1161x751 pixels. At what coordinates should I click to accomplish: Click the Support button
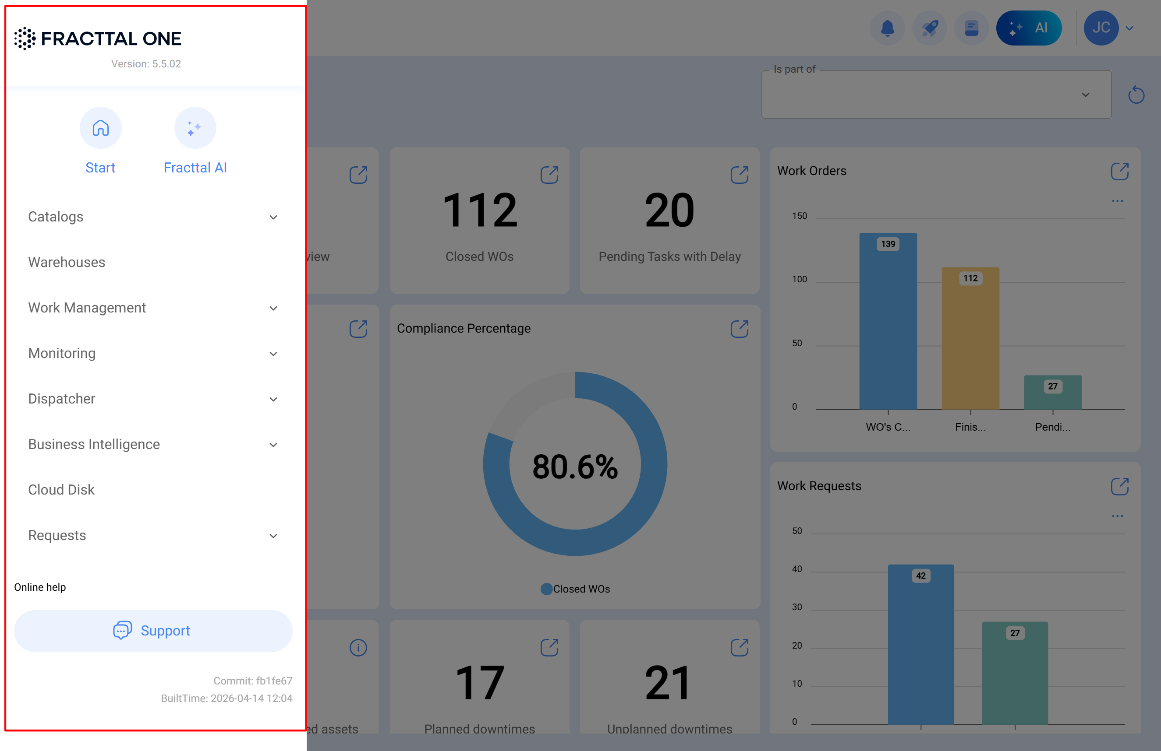pyautogui.click(x=153, y=631)
